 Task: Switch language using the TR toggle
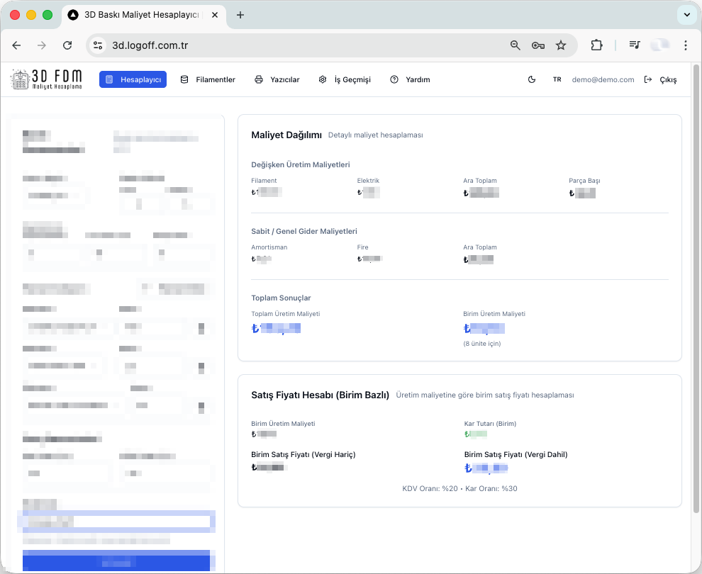coord(557,79)
